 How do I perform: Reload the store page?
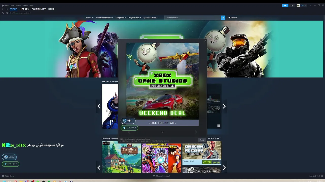tap(3, 13)
